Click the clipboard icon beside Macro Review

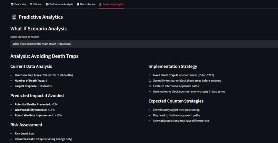click(x=78, y=4)
